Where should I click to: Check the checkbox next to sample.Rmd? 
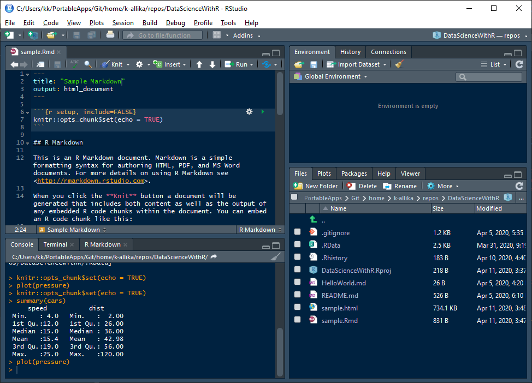(x=297, y=320)
